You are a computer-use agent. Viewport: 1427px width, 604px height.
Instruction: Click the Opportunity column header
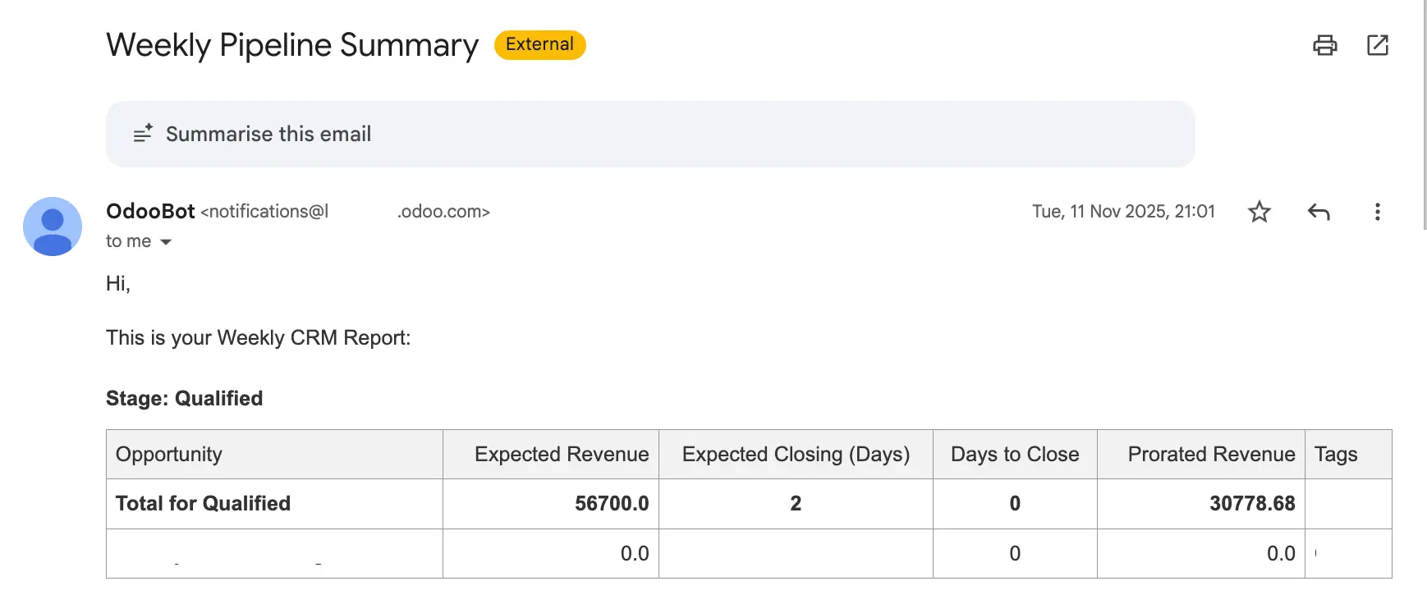(169, 455)
